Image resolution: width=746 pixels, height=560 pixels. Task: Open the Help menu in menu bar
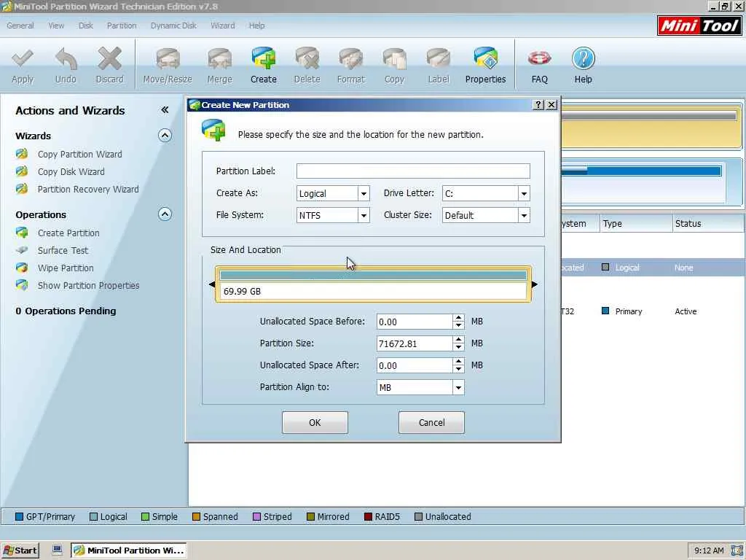[x=257, y=26]
